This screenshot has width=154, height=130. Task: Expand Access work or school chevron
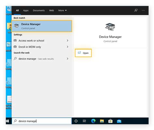[x=68, y=40]
